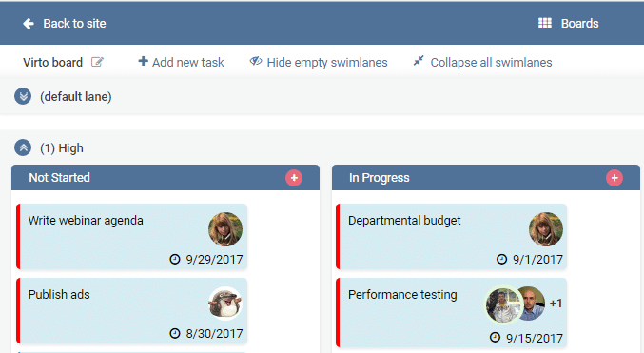Collapse the (1) High swimlane
Viewport: 644px width, 353px height.
(x=23, y=147)
